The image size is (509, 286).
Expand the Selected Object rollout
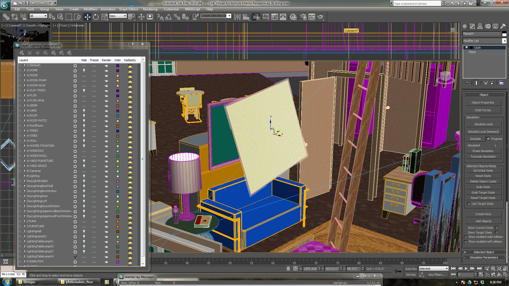point(484,252)
